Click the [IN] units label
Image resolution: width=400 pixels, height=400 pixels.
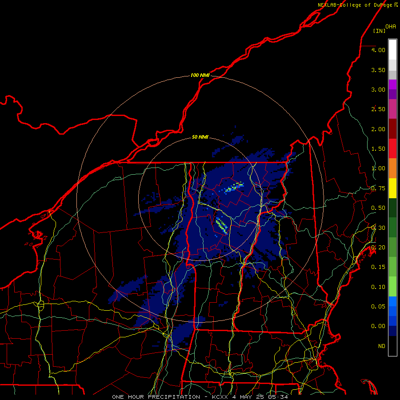[379, 31]
